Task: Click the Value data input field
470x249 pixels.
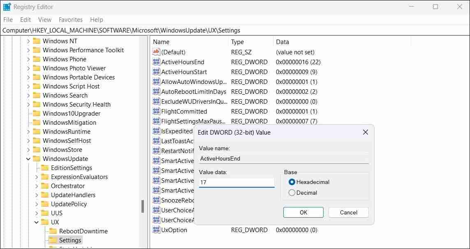Action: click(236, 182)
